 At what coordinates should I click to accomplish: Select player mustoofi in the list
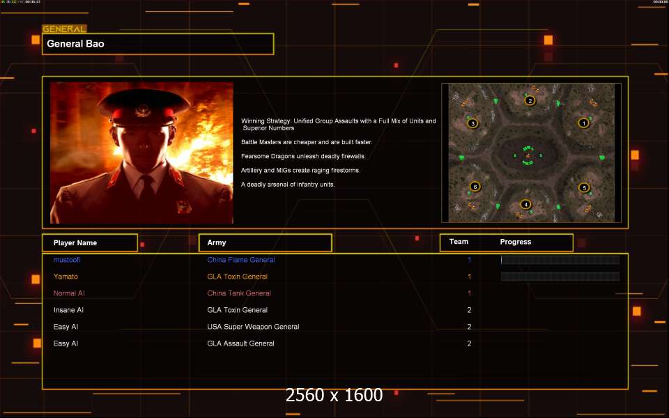[x=67, y=260]
